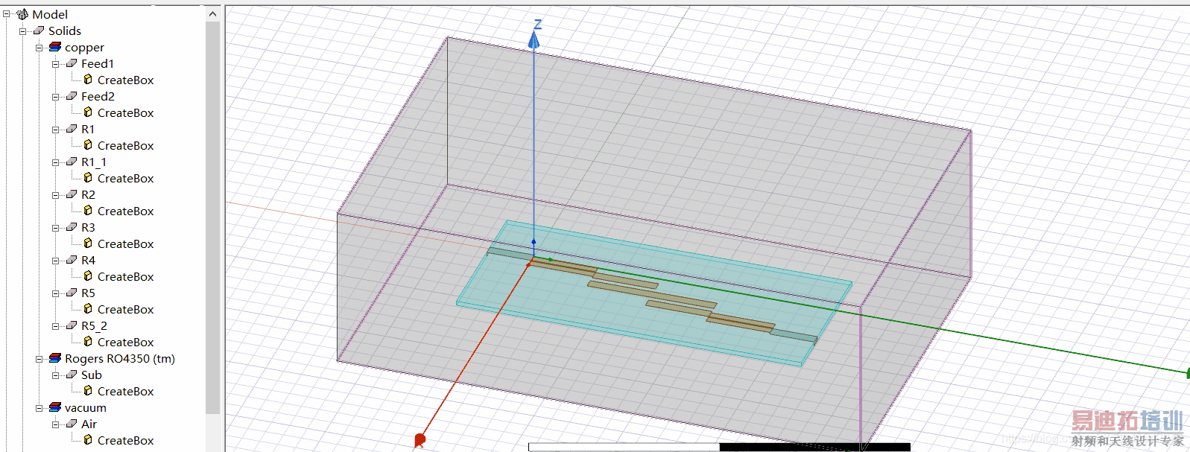Collapse the copper material group

click(x=39, y=48)
